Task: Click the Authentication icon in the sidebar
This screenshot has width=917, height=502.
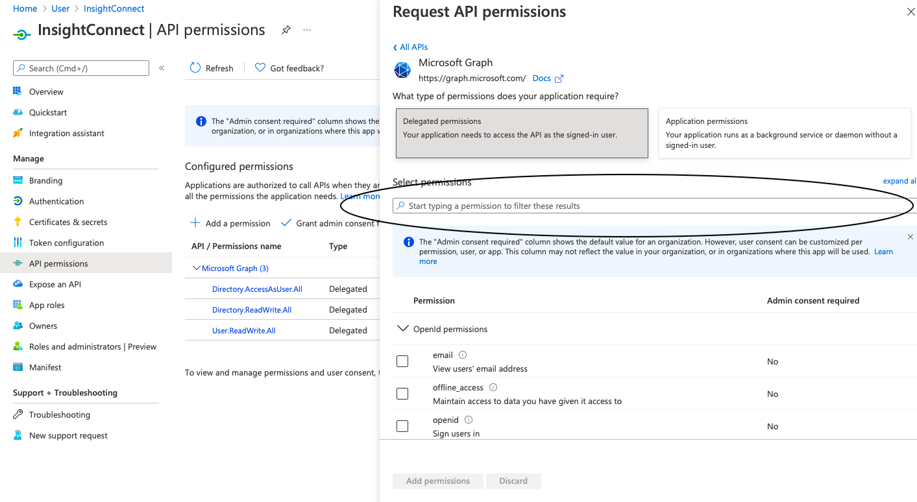Action: 18,201
